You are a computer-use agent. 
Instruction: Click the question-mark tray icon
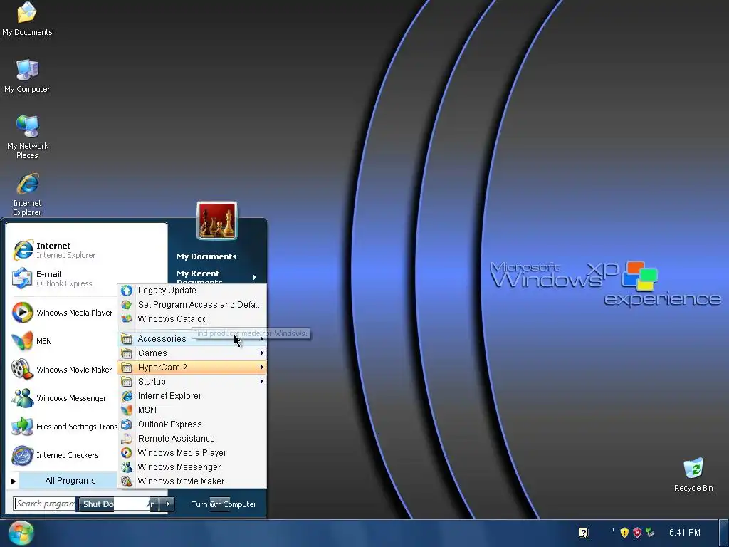(x=584, y=533)
